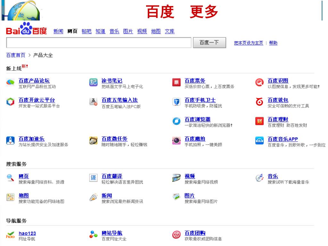Open the 视频 tab in top navigation
The width and height of the screenshot is (328, 246).
142,31
